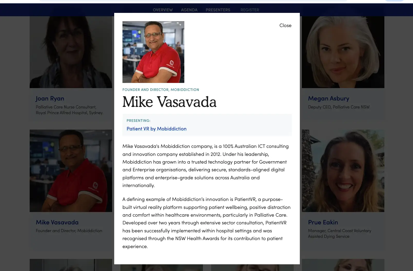Screen dimensions: 413x271
Task: Click Megan Asbury's portrait photo
Action: tap(343, 52)
